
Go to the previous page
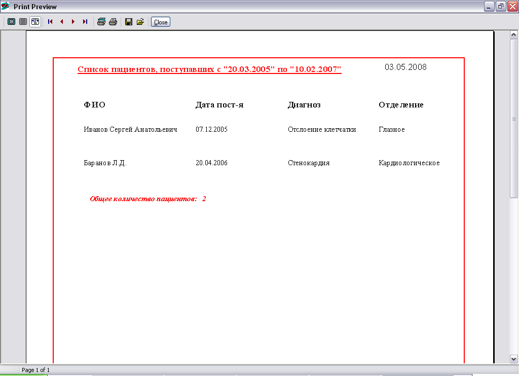[x=62, y=22]
